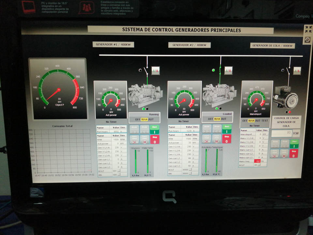Click the Oil press bar for Generator #1
The image size is (313, 235).
click(x=136, y=161)
